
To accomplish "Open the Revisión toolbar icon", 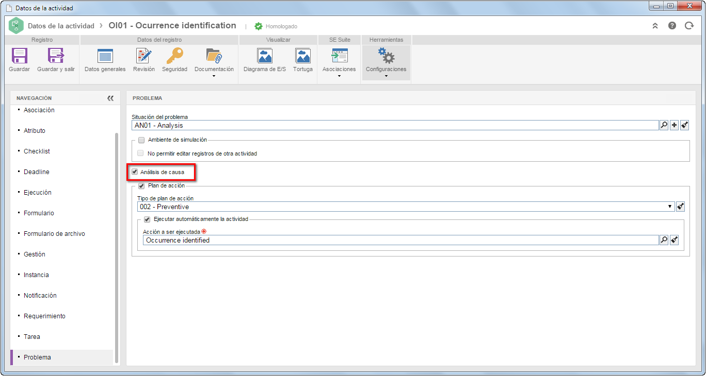I will pyautogui.click(x=143, y=56).
